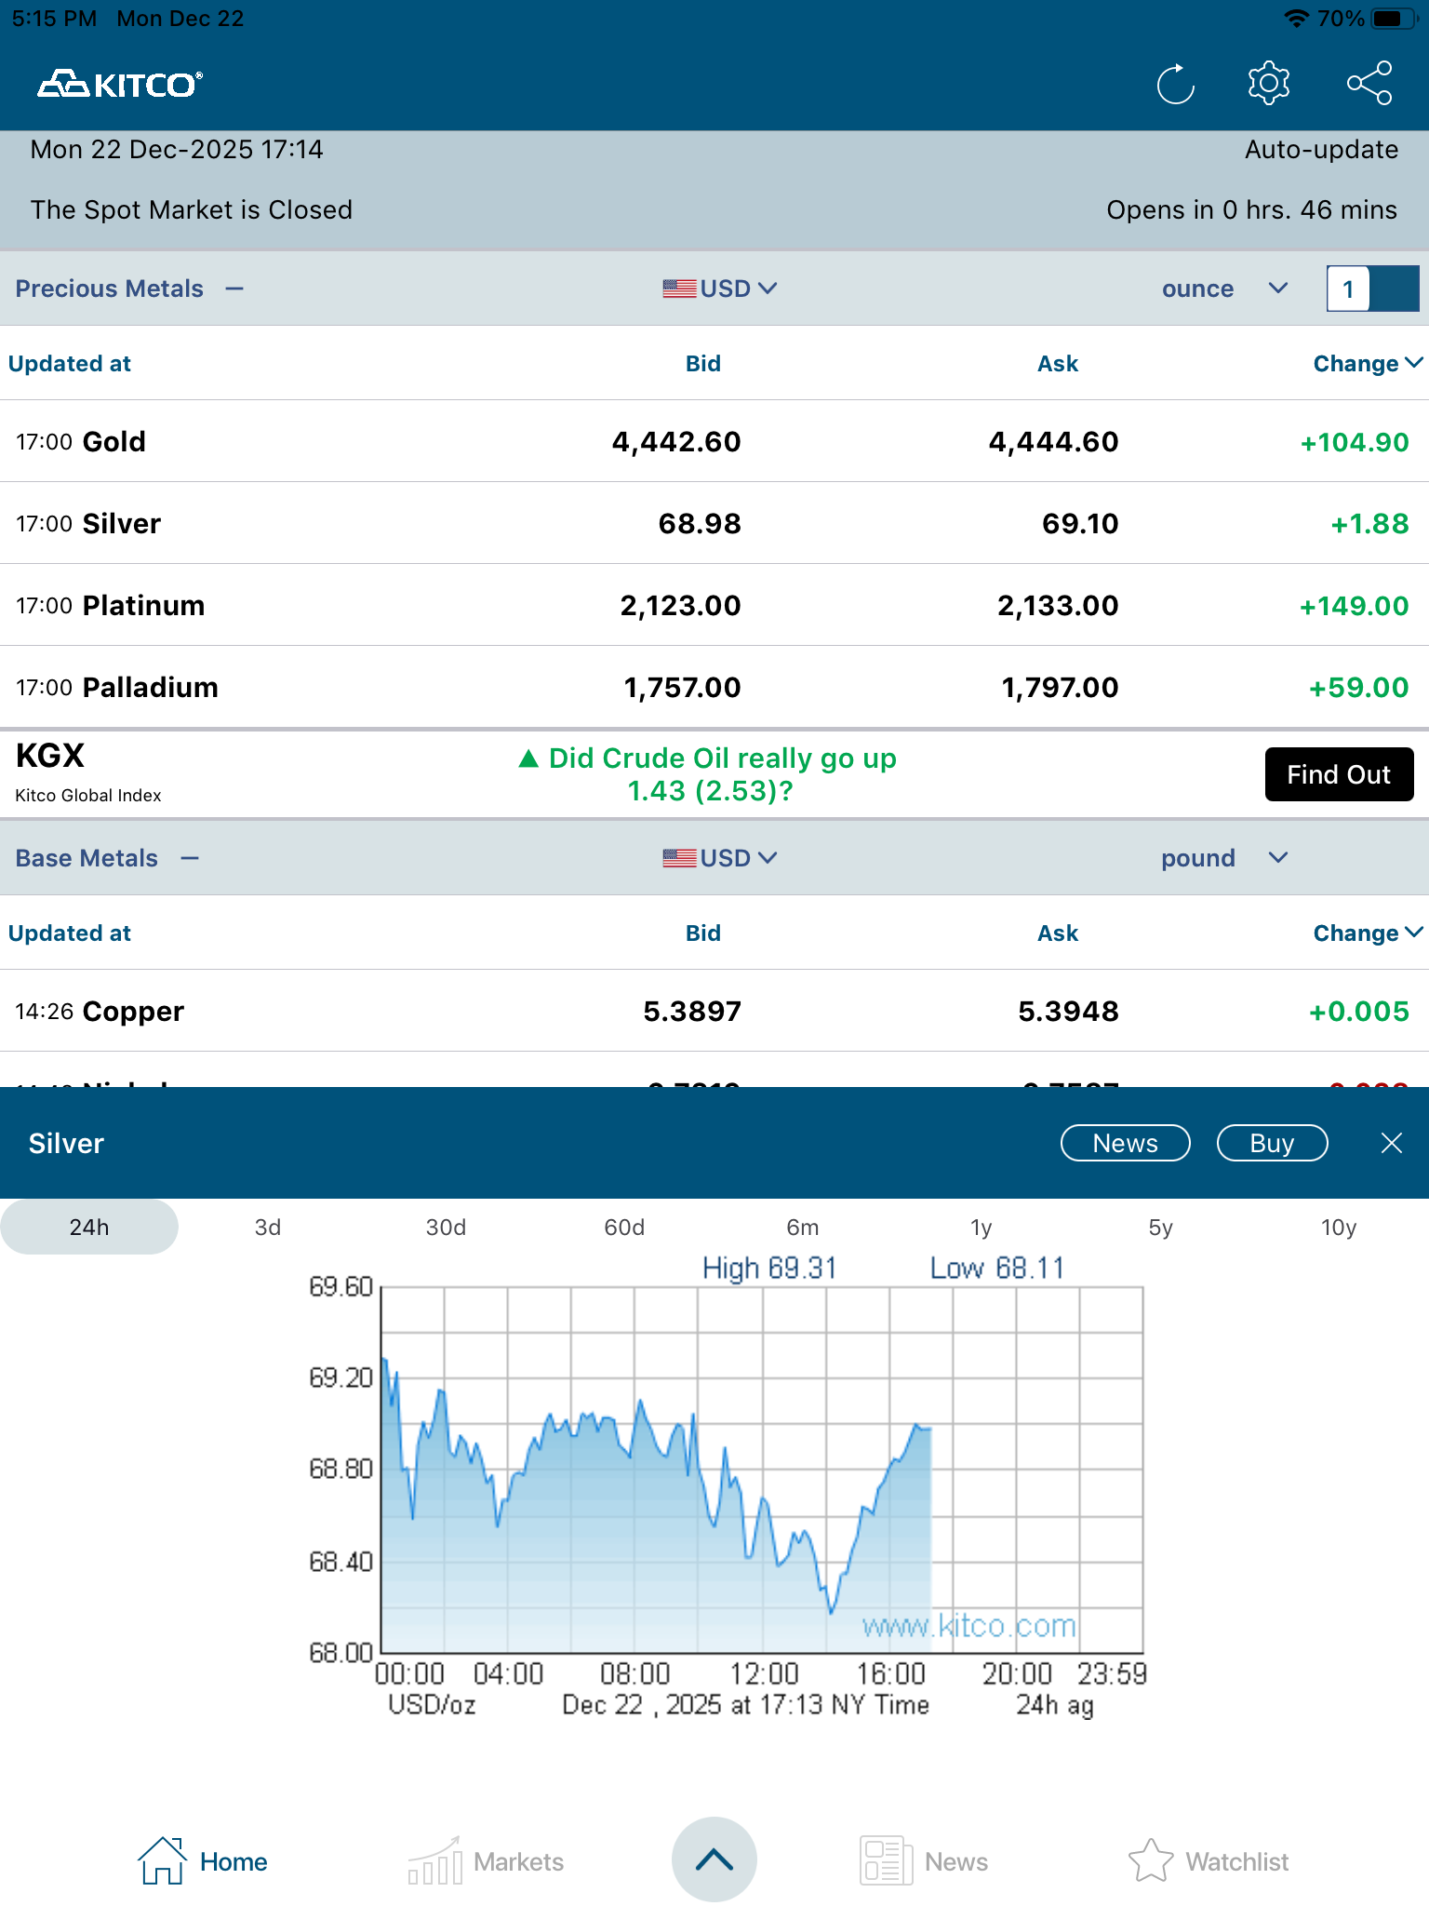
Task: Select the 3d chart range
Action: point(268,1227)
